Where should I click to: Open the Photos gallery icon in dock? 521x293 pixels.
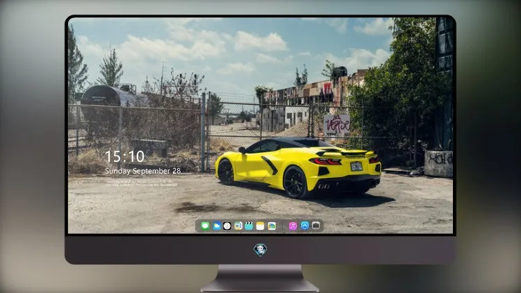272,226
